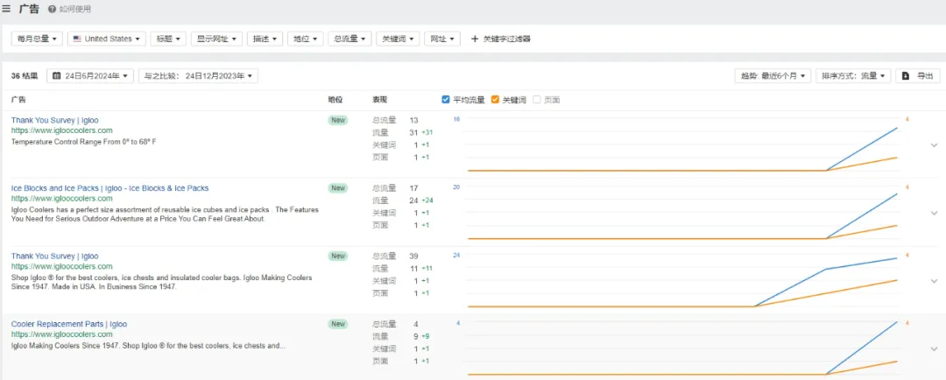The height and width of the screenshot is (380, 946).
Task: Click the trend chart for Cooler Replacement Parts
Action: (682, 348)
